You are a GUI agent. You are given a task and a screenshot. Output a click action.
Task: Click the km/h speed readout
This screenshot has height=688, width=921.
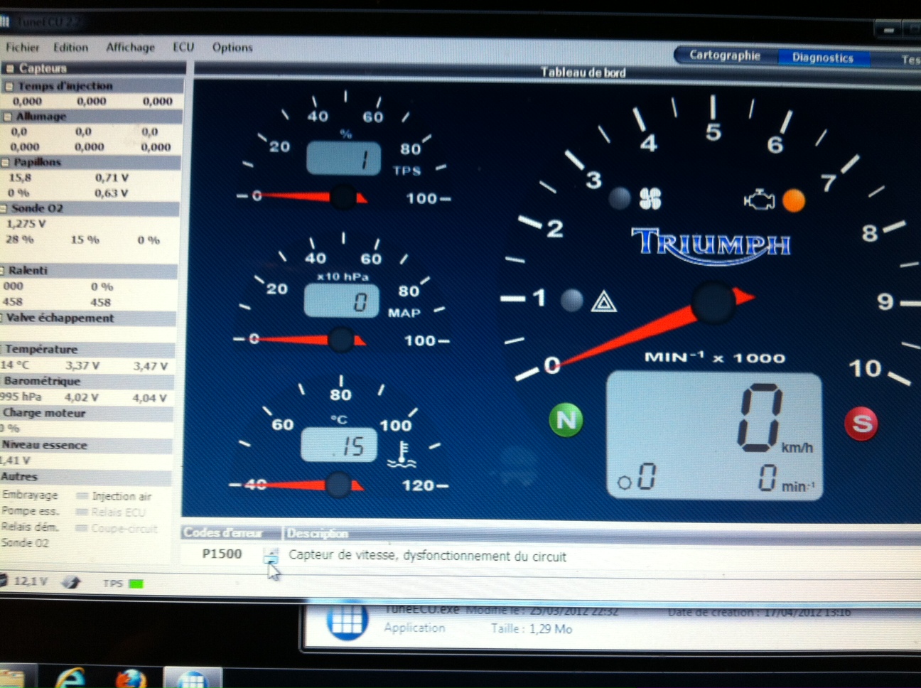tap(760, 418)
